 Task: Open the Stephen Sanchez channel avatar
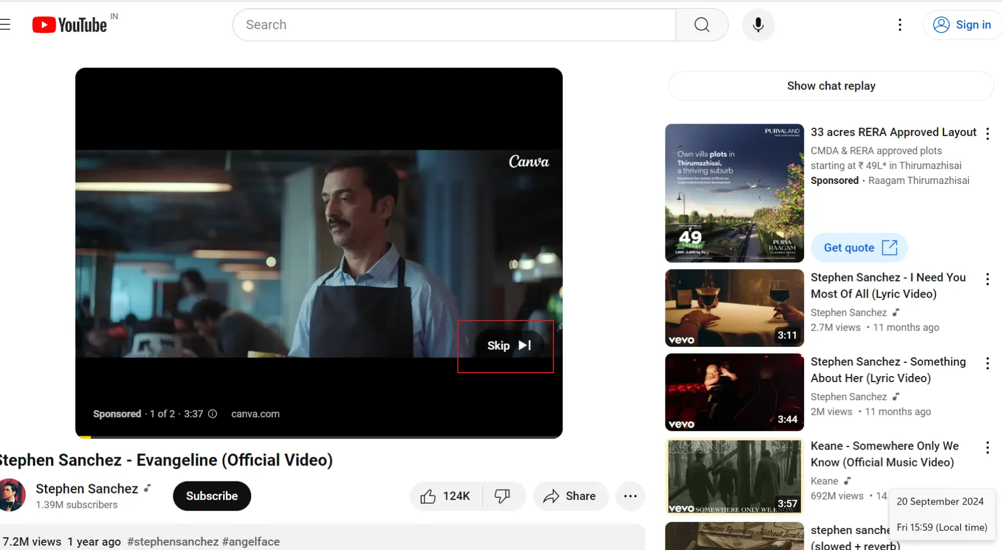[12, 495]
